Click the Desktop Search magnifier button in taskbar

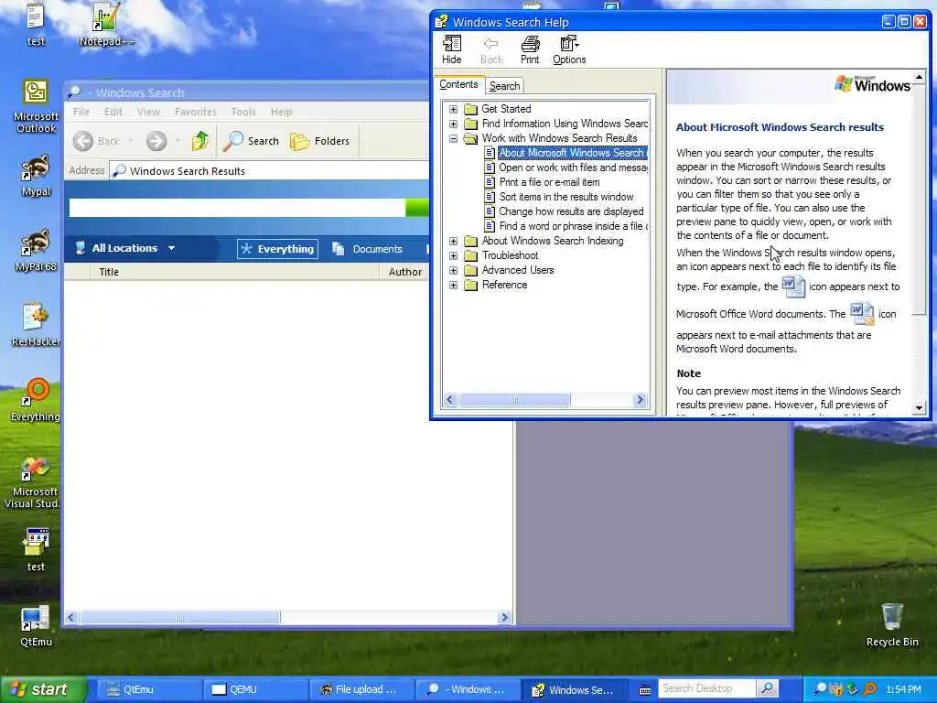(x=768, y=689)
